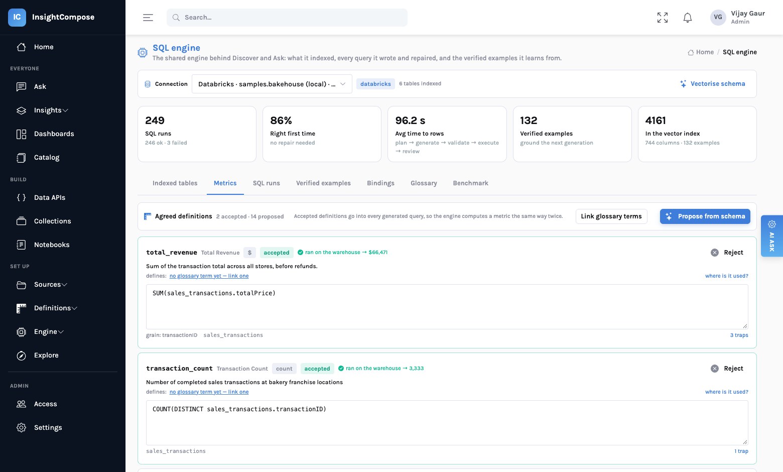783x472 pixels.
Task: Click the count unit badge
Action: 284,369
